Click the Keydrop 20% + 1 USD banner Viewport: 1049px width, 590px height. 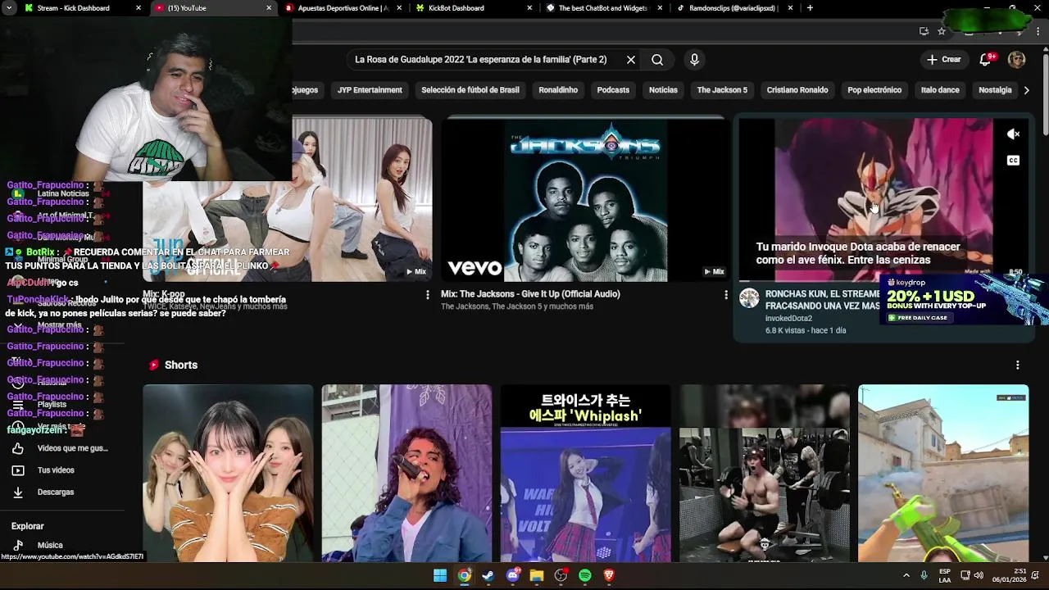point(963,300)
